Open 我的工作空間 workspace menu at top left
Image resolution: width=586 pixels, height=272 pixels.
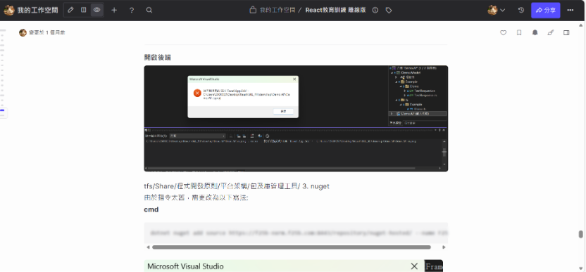coord(31,10)
